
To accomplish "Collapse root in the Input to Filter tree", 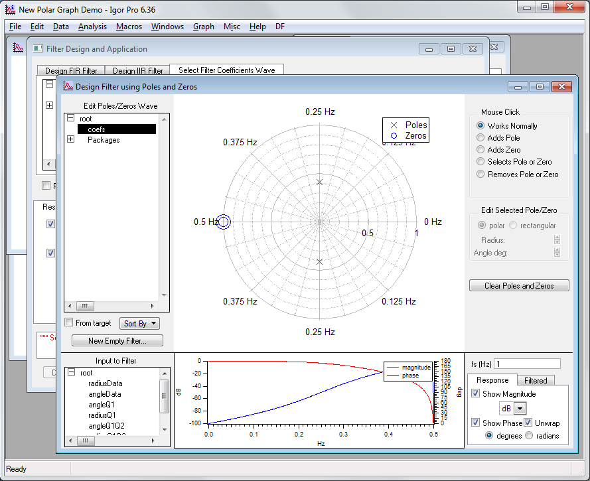I will (x=70, y=372).
